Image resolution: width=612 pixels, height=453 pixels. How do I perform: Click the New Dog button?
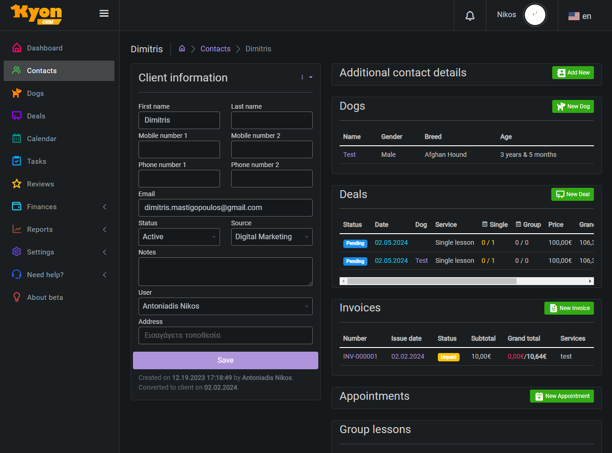click(x=573, y=106)
